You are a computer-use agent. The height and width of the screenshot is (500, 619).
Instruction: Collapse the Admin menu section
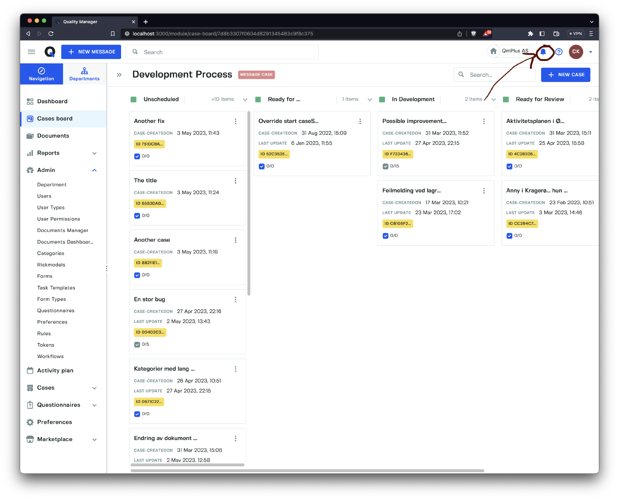click(x=94, y=170)
